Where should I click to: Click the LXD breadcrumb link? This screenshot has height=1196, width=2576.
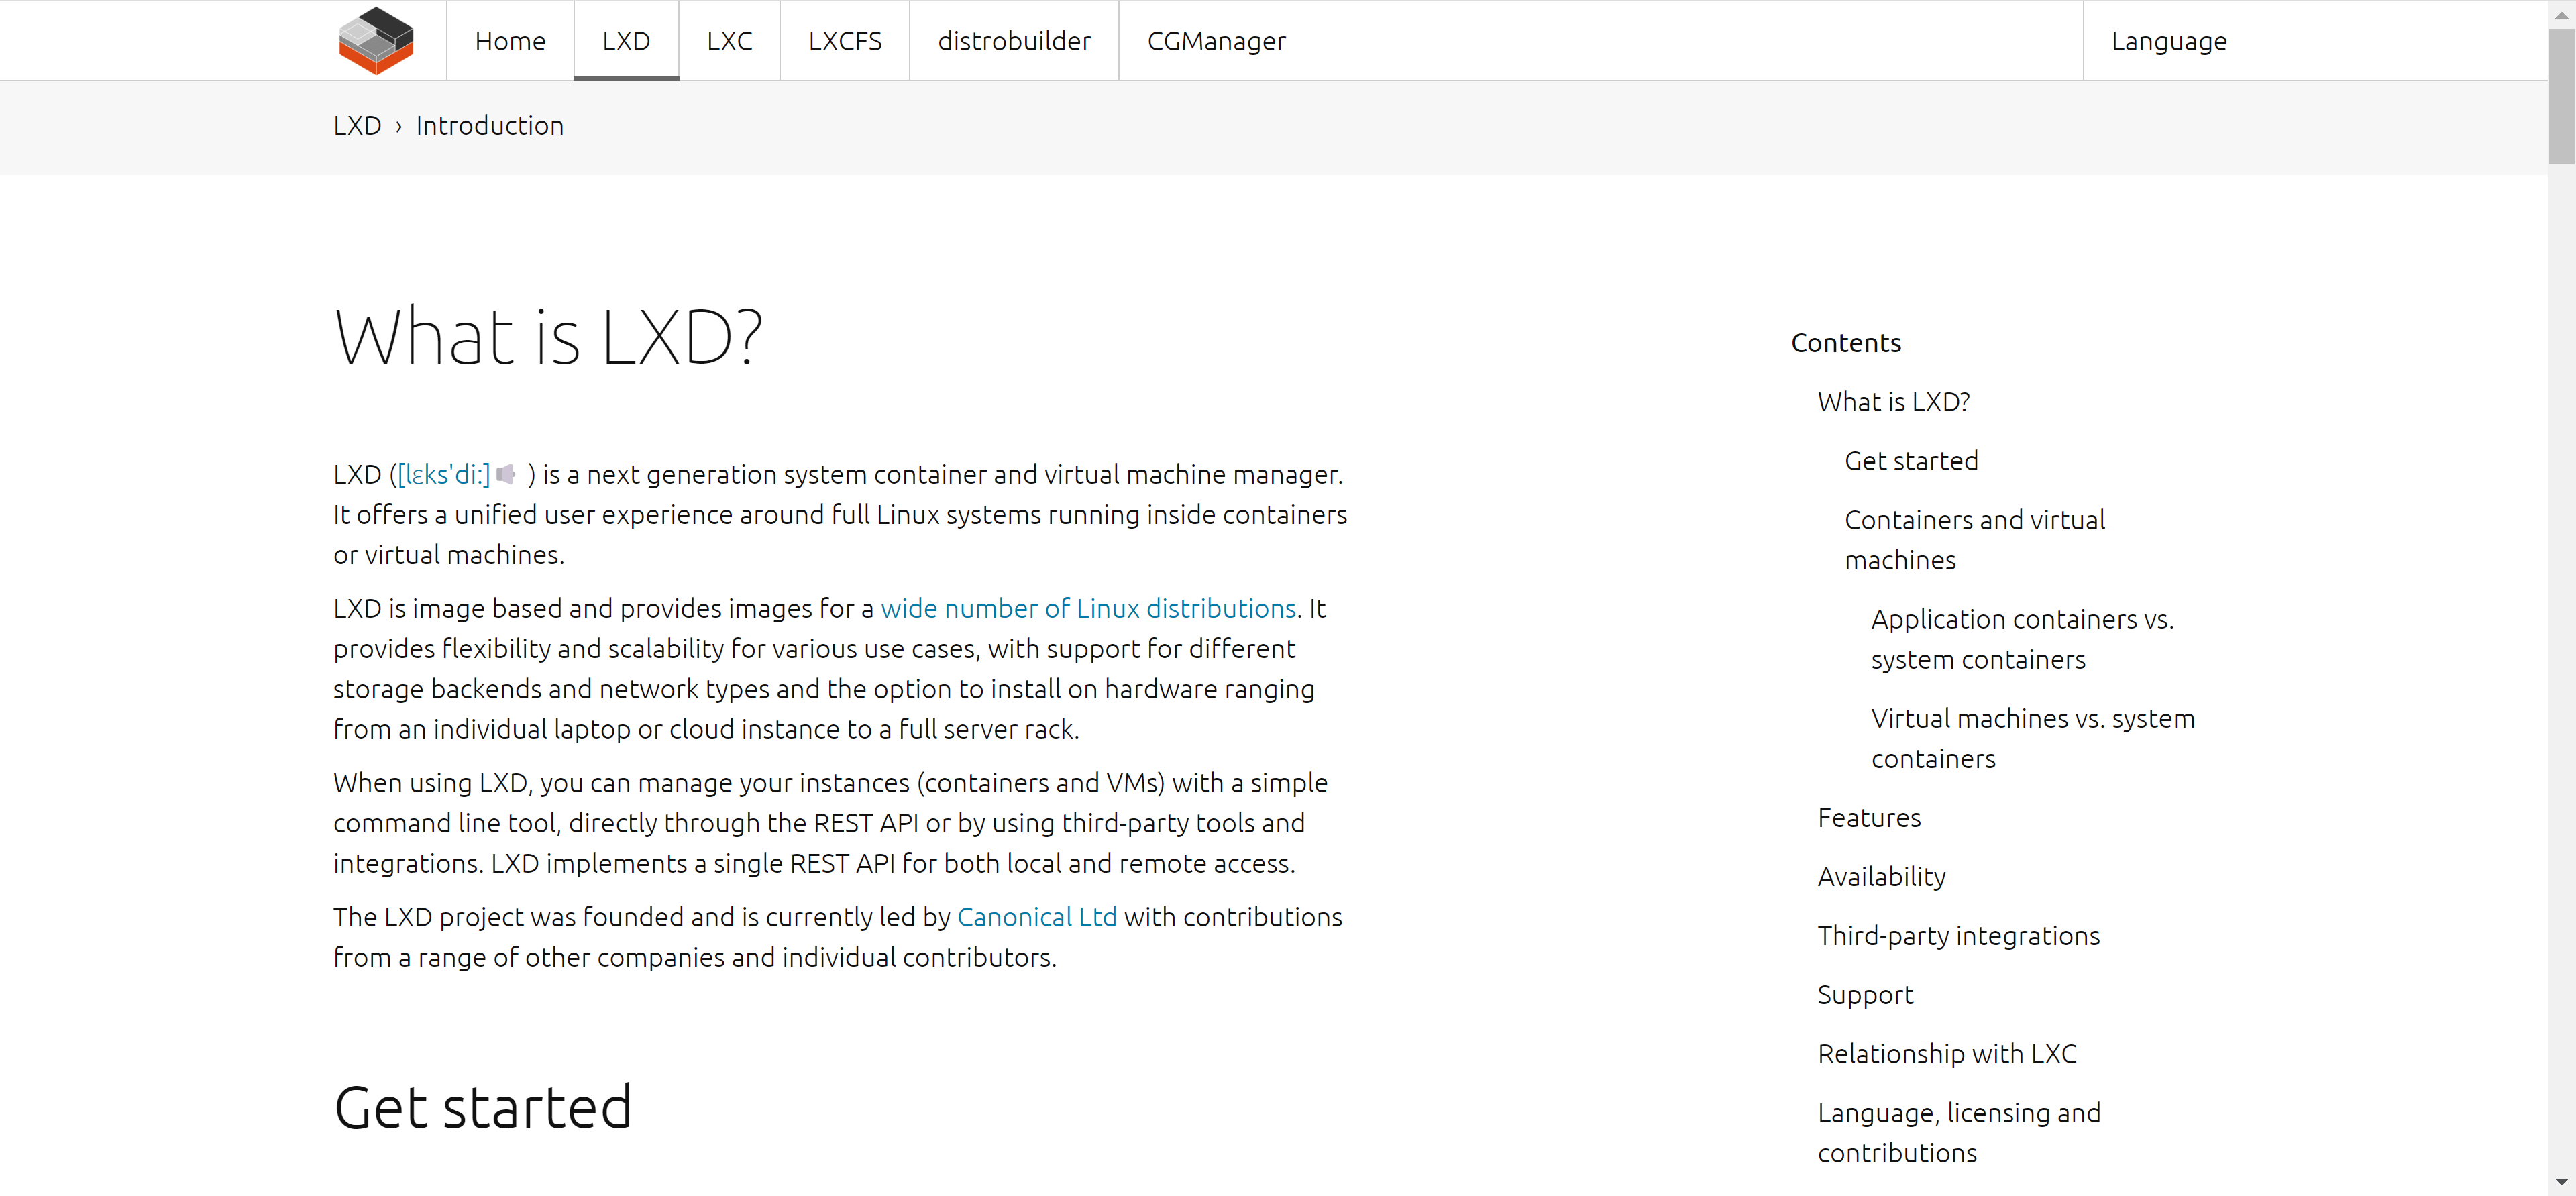click(357, 126)
